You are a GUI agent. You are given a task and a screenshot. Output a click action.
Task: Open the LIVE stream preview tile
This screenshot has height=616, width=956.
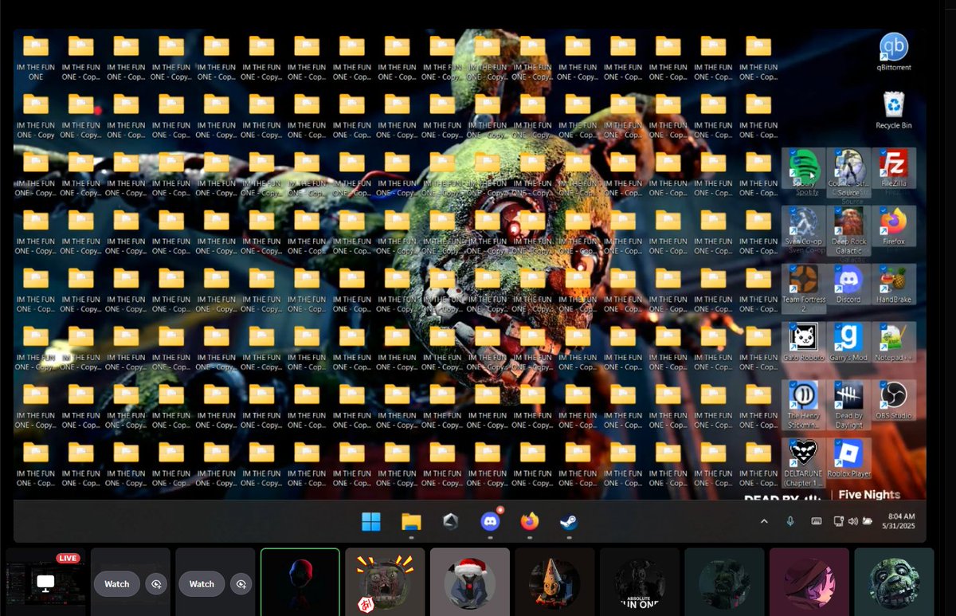tap(45, 582)
